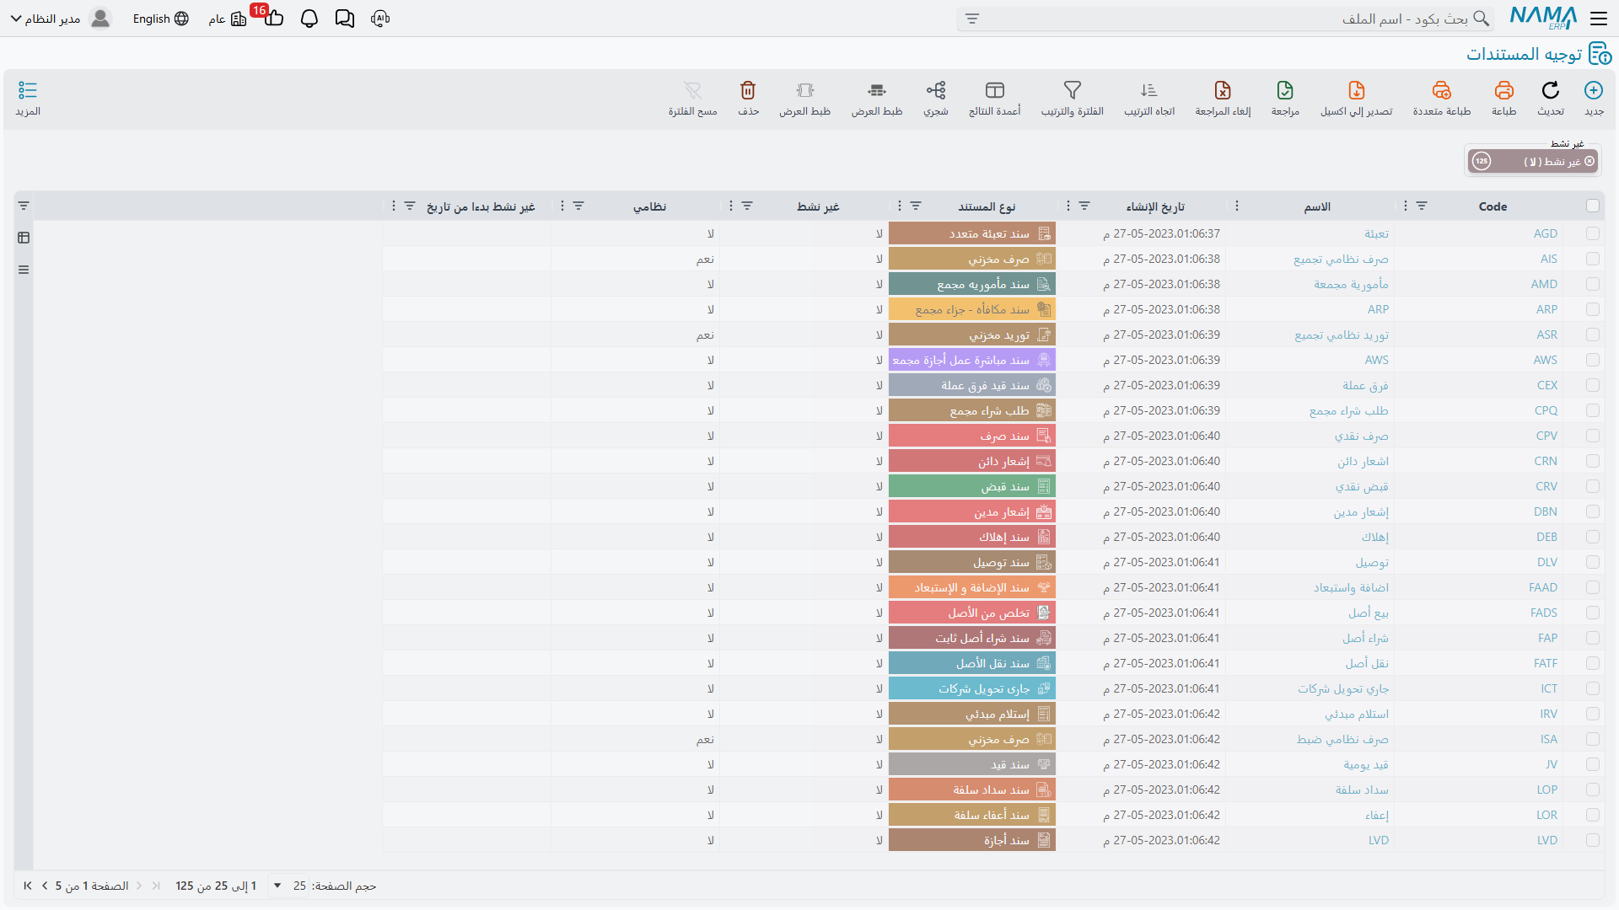Sort by the Code column header
This screenshot has width=1619, height=910.
click(1493, 206)
